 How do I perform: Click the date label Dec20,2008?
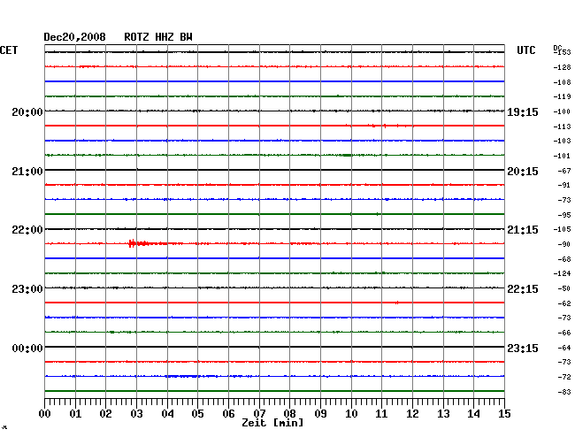click(74, 37)
